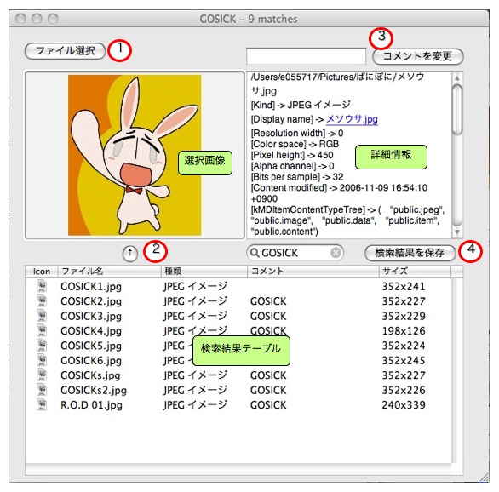Click the file icon for GOSICK1.jpg

(x=42, y=286)
